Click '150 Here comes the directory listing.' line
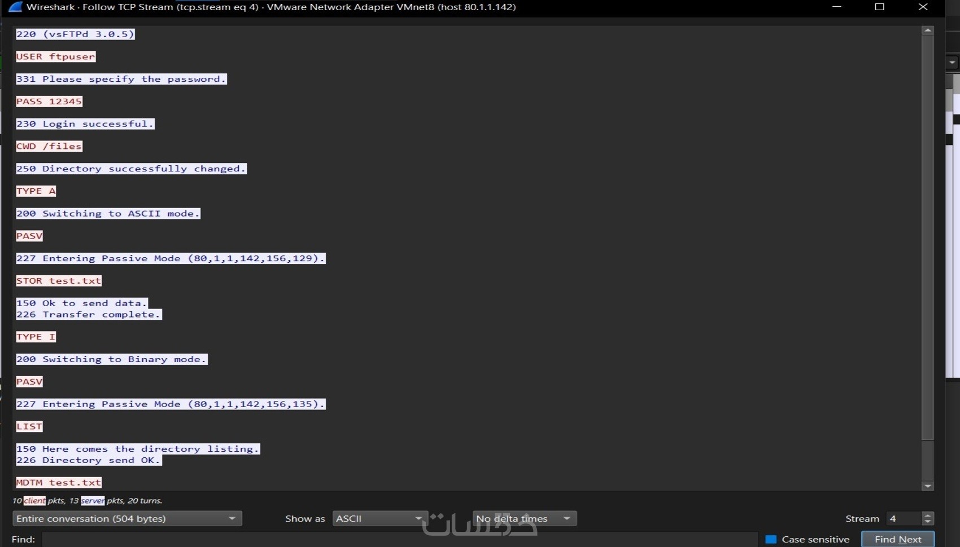Image resolution: width=960 pixels, height=547 pixels. click(x=138, y=449)
